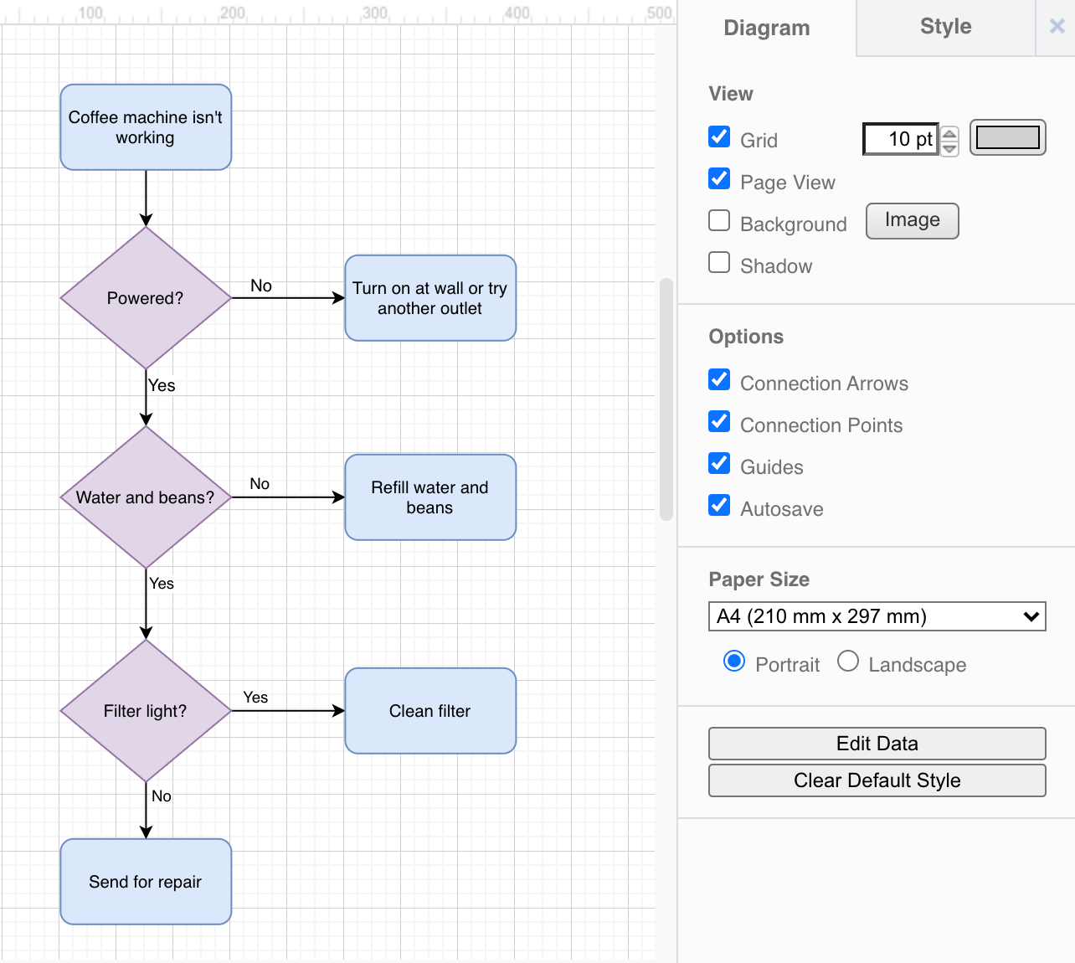Enable the Background checkbox

[x=719, y=221]
